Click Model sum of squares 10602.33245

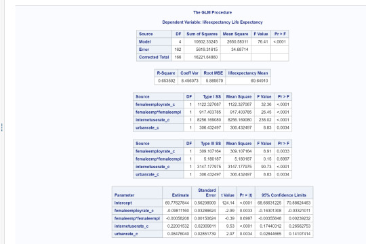(x=205, y=41)
